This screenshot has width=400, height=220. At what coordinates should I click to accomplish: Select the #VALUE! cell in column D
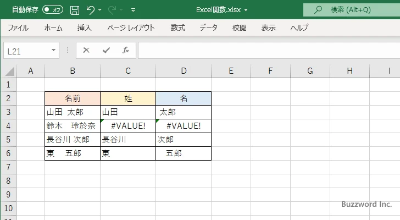(184, 126)
